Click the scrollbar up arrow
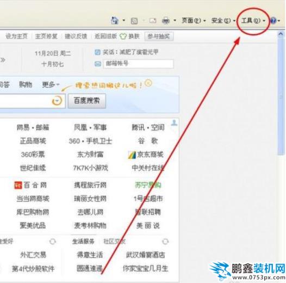The height and width of the screenshot is (283, 286). click(x=281, y=34)
